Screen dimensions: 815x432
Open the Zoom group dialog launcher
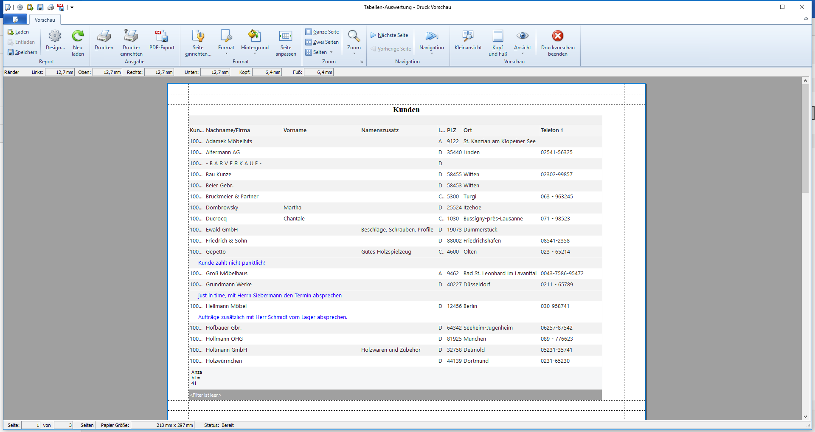(362, 62)
